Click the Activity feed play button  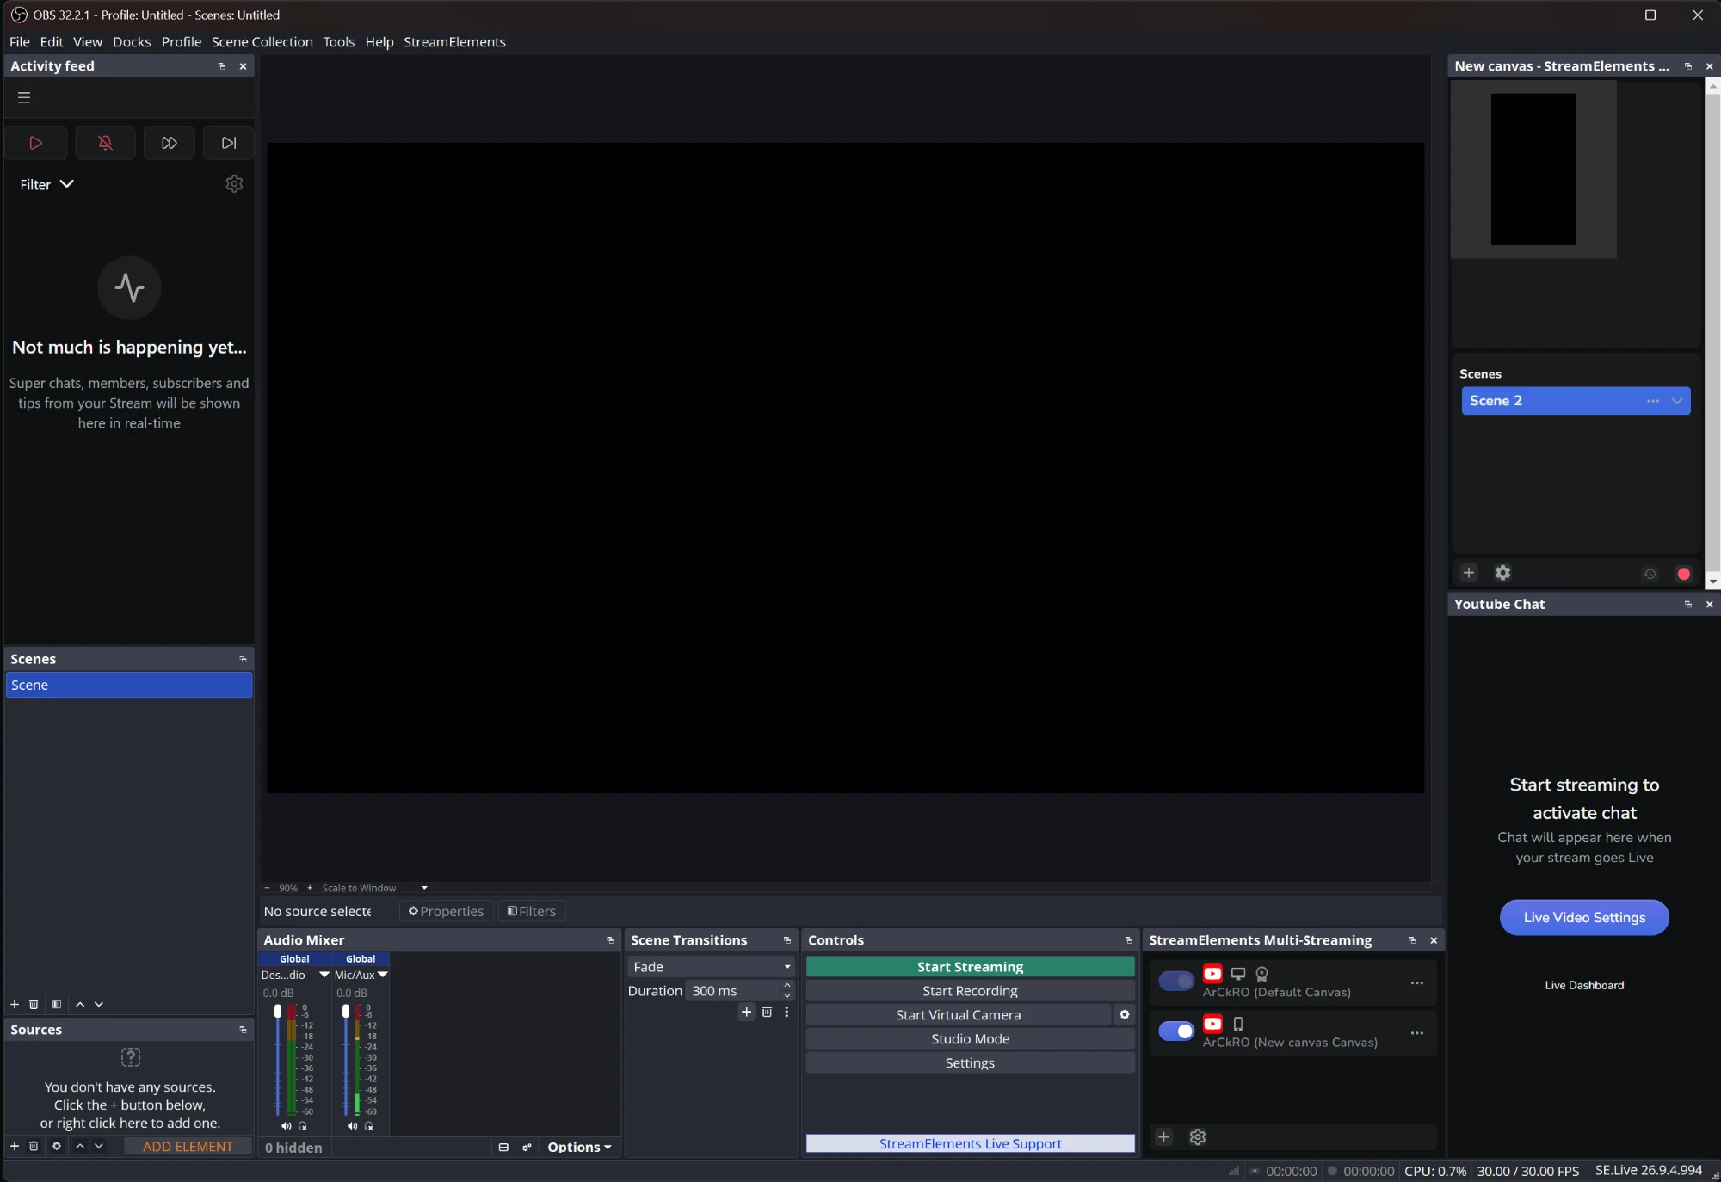coord(35,143)
